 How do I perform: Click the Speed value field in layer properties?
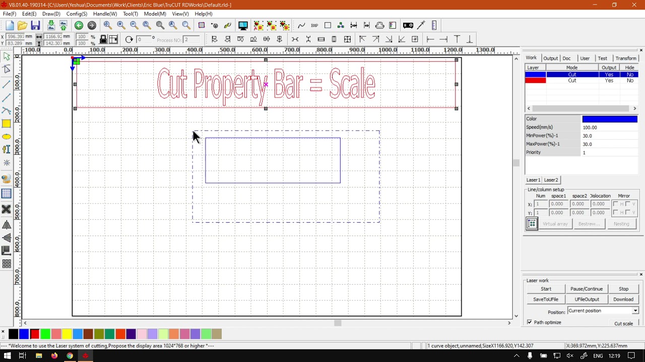(609, 128)
